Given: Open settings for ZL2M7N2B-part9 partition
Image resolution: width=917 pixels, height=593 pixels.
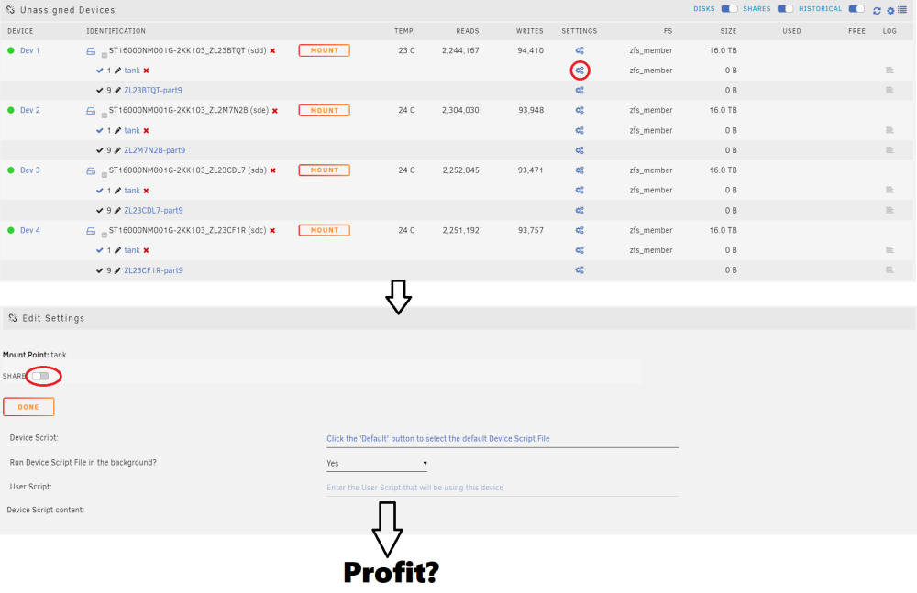Looking at the screenshot, I should click(x=580, y=151).
